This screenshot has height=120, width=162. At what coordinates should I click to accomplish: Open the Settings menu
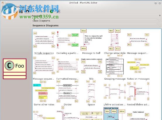(x=20, y=7)
